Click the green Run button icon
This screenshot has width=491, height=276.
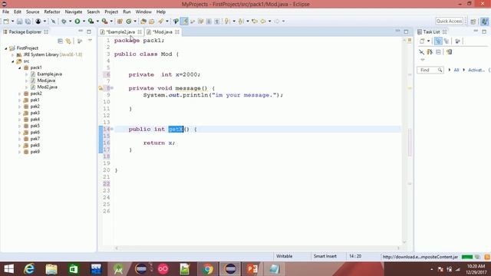tap(77, 21)
